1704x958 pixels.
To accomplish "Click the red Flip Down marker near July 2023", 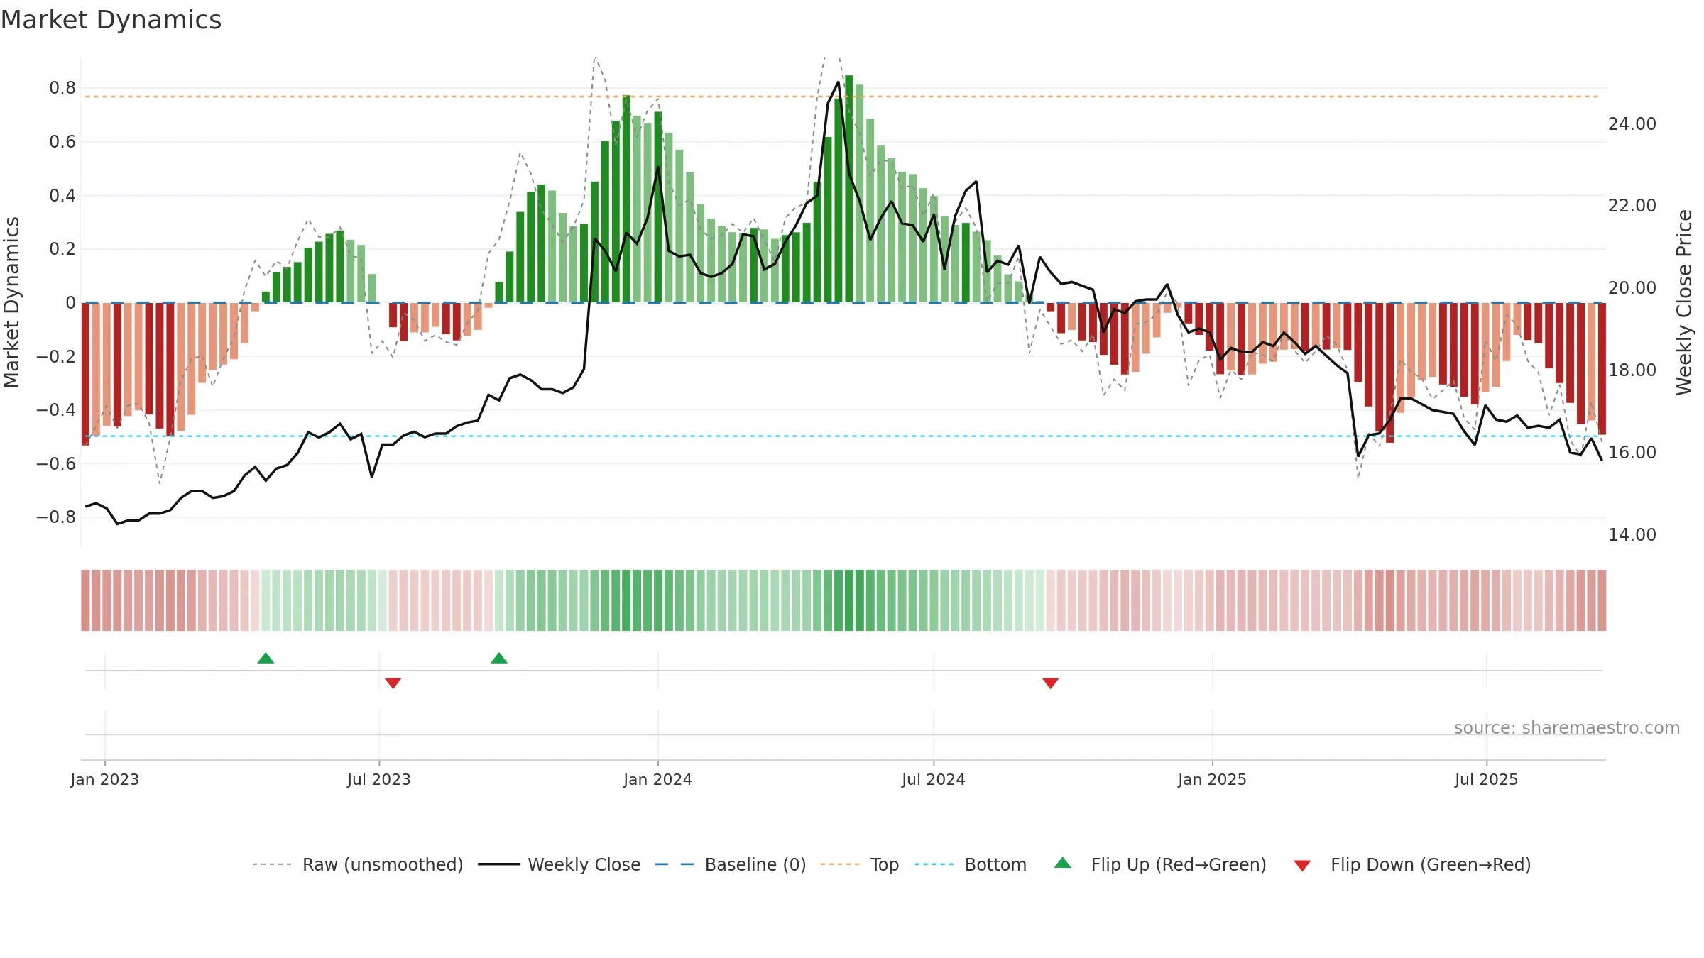I will (x=393, y=683).
